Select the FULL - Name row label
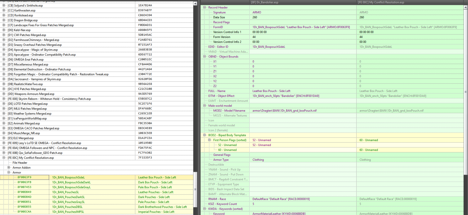 click(217, 91)
